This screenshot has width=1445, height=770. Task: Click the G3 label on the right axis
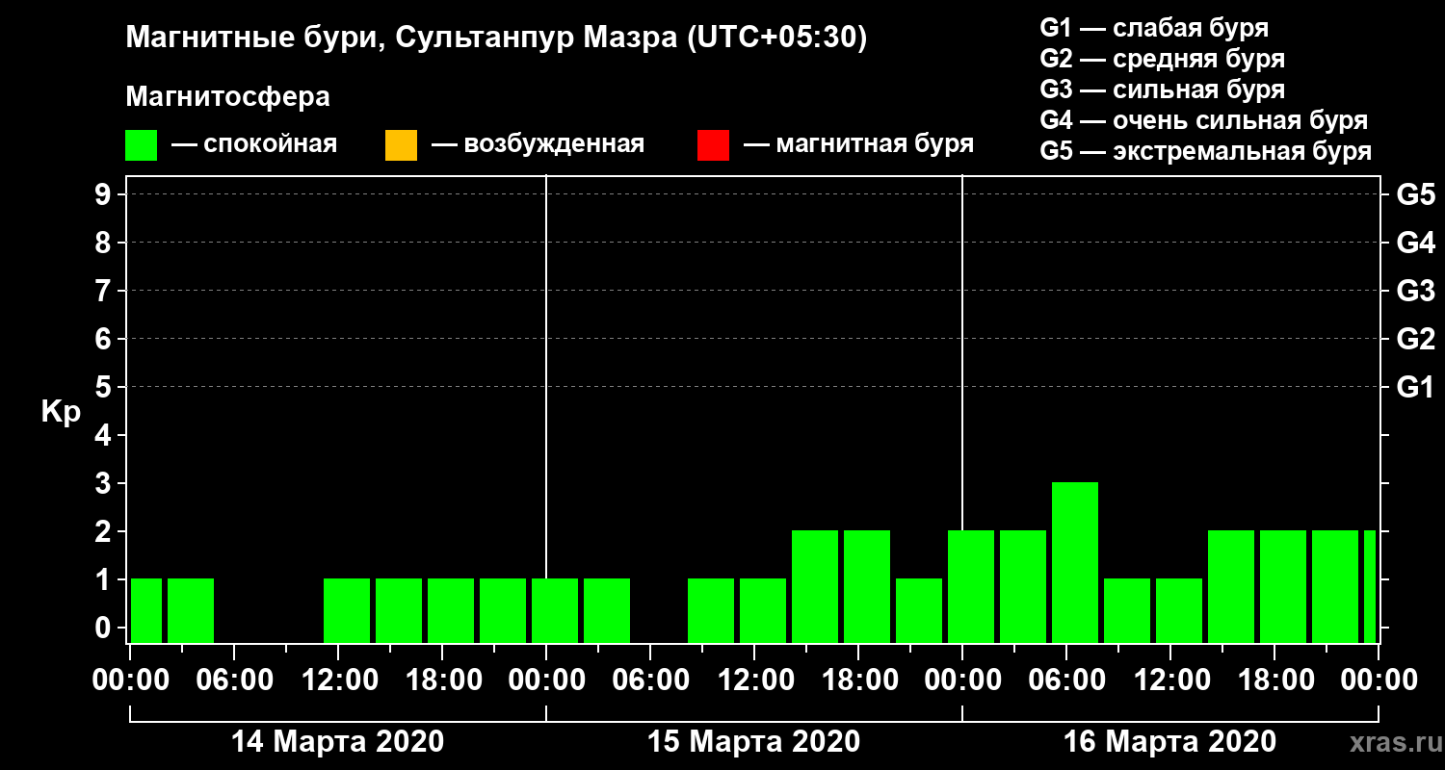pos(1415,291)
